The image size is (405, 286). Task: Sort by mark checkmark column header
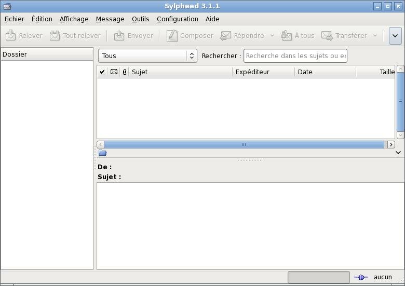point(102,72)
